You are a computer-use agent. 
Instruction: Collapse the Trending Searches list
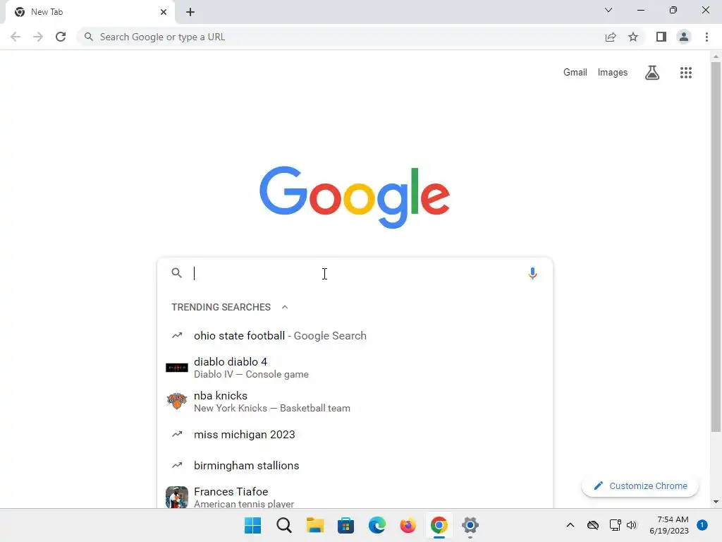coord(285,307)
